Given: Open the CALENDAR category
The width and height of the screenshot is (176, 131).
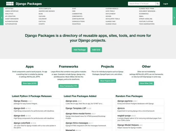Looking at the screenshot, I should click(x=43, y=19).
